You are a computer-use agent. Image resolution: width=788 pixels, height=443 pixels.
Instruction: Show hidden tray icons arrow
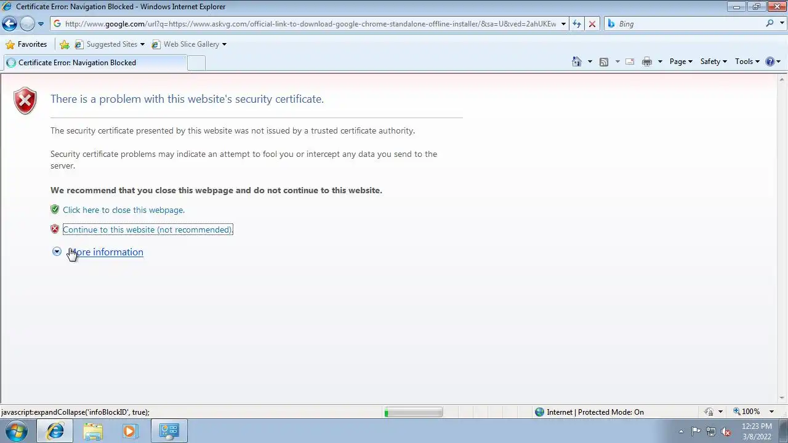coord(681,431)
